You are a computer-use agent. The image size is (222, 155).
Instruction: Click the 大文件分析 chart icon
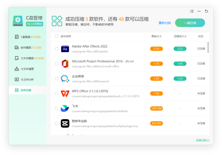17,79
